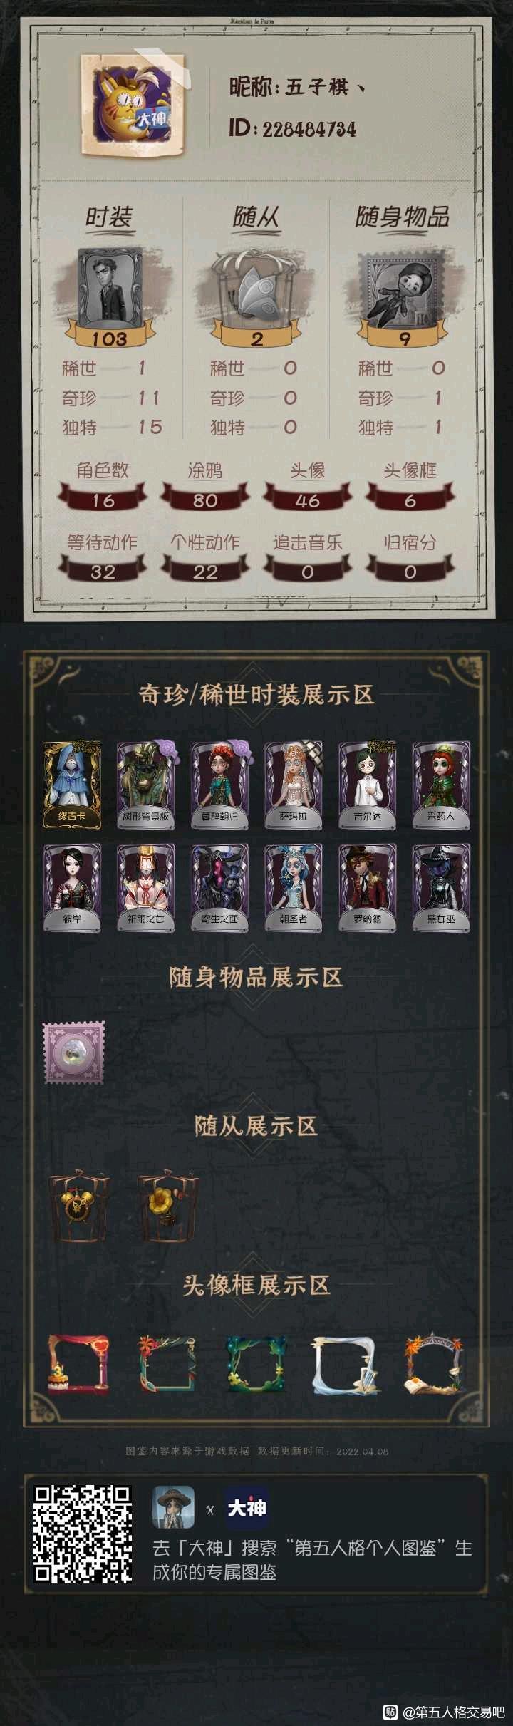The image size is (513, 1726).
Task: Select the birthday cake avatar frame
Action: pyautogui.click(x=78, y=1364)
